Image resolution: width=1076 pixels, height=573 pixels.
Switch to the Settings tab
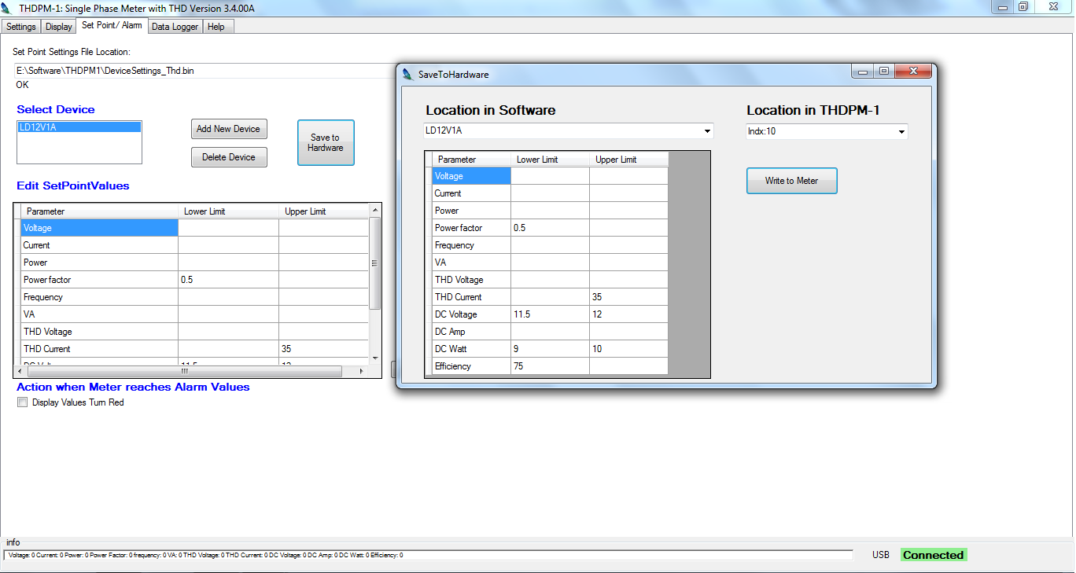tap(21, 27)
